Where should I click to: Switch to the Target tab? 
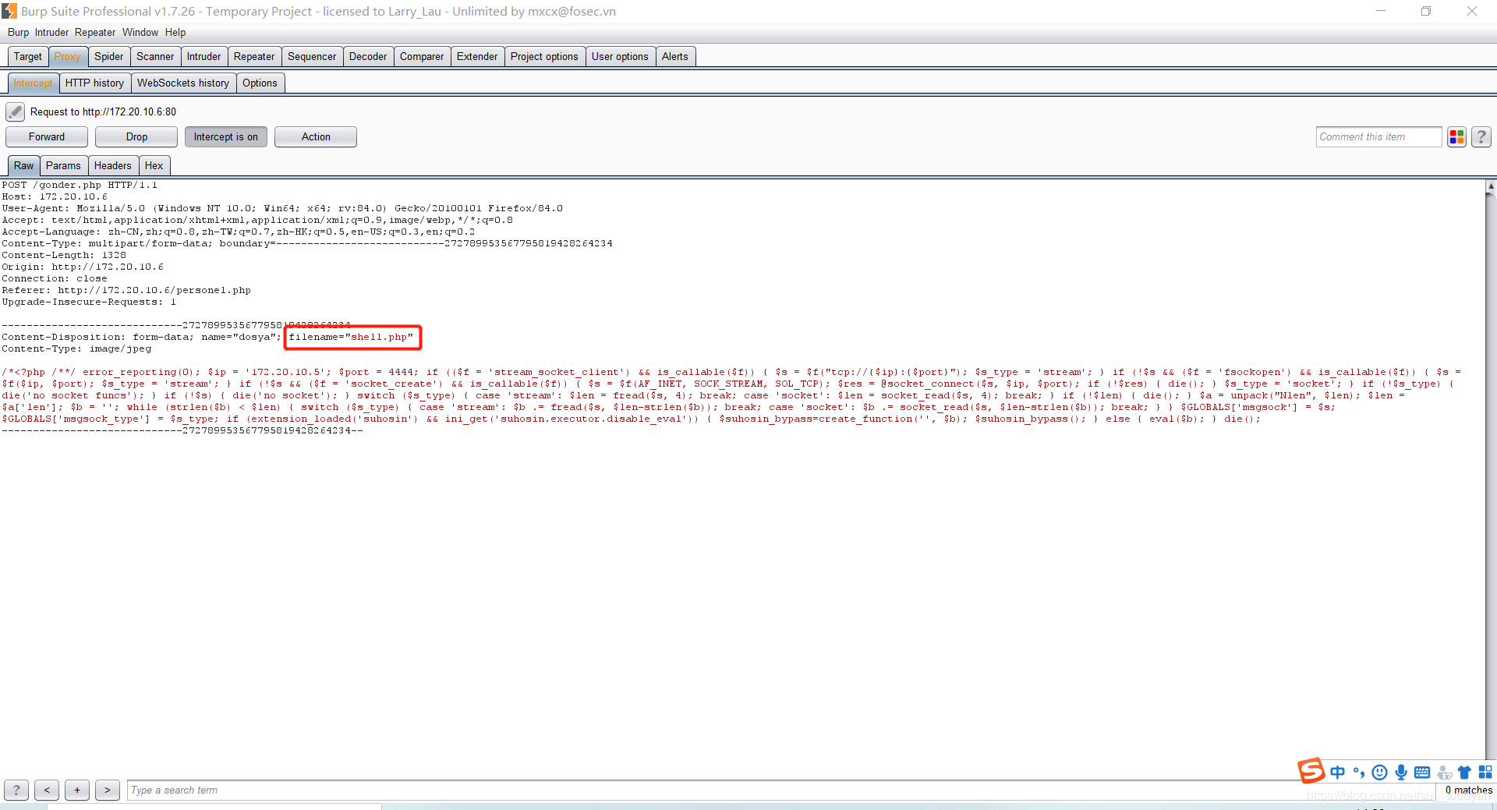(28, 56)
